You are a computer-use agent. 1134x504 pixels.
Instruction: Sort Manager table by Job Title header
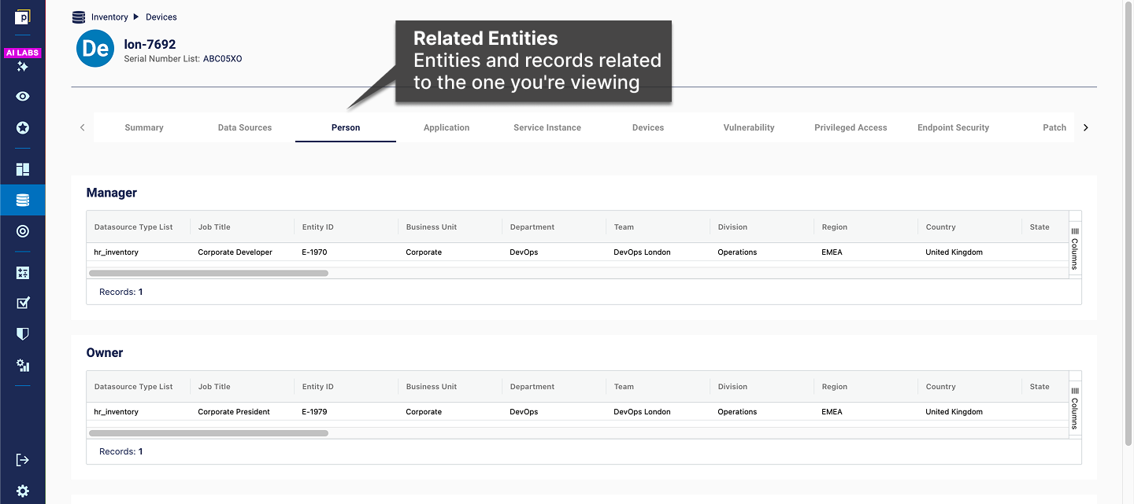click(214, 227)
